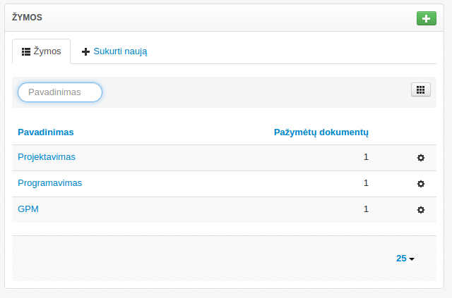The height and width of the screenshot is (298, 452).
Task: Sort by Pažymėtų dokumentų column header
Action: coord(321,132)
